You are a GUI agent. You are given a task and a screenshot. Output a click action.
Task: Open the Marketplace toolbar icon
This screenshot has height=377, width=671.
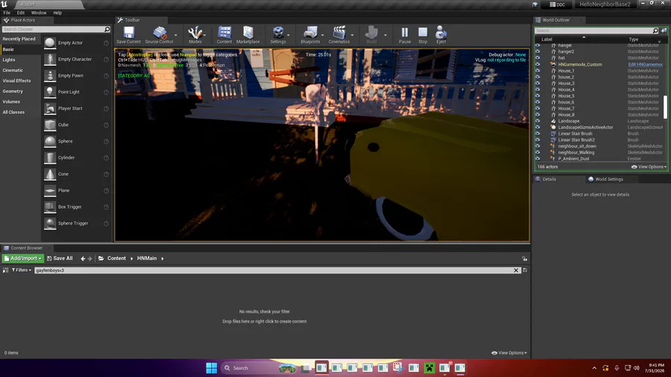tap(248, 33)
